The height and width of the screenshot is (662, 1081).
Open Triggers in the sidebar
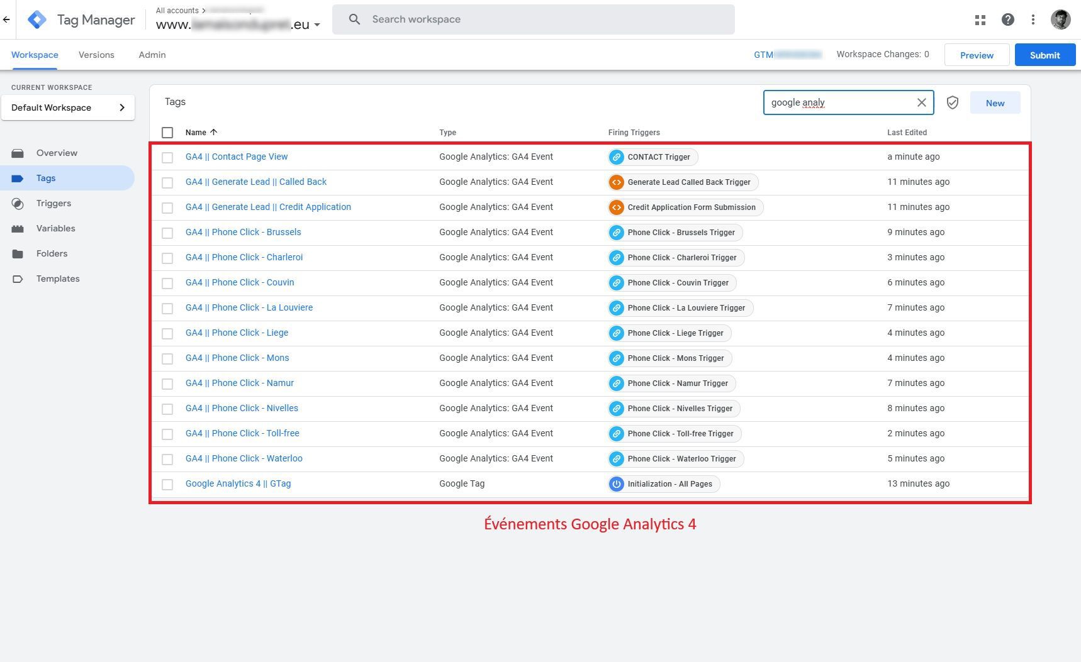(x=53, y=203)
